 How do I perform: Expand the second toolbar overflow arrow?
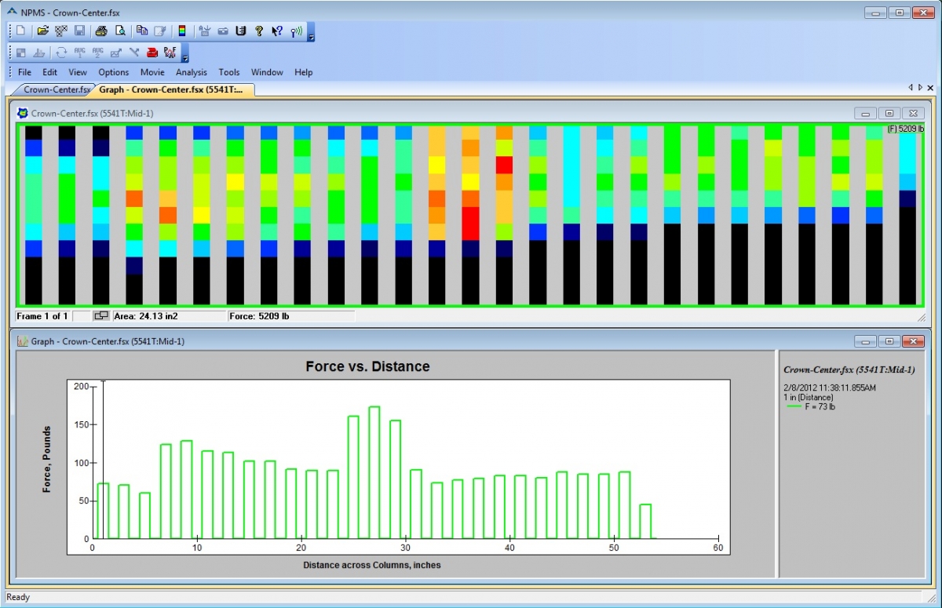click(x=185, y=57)
